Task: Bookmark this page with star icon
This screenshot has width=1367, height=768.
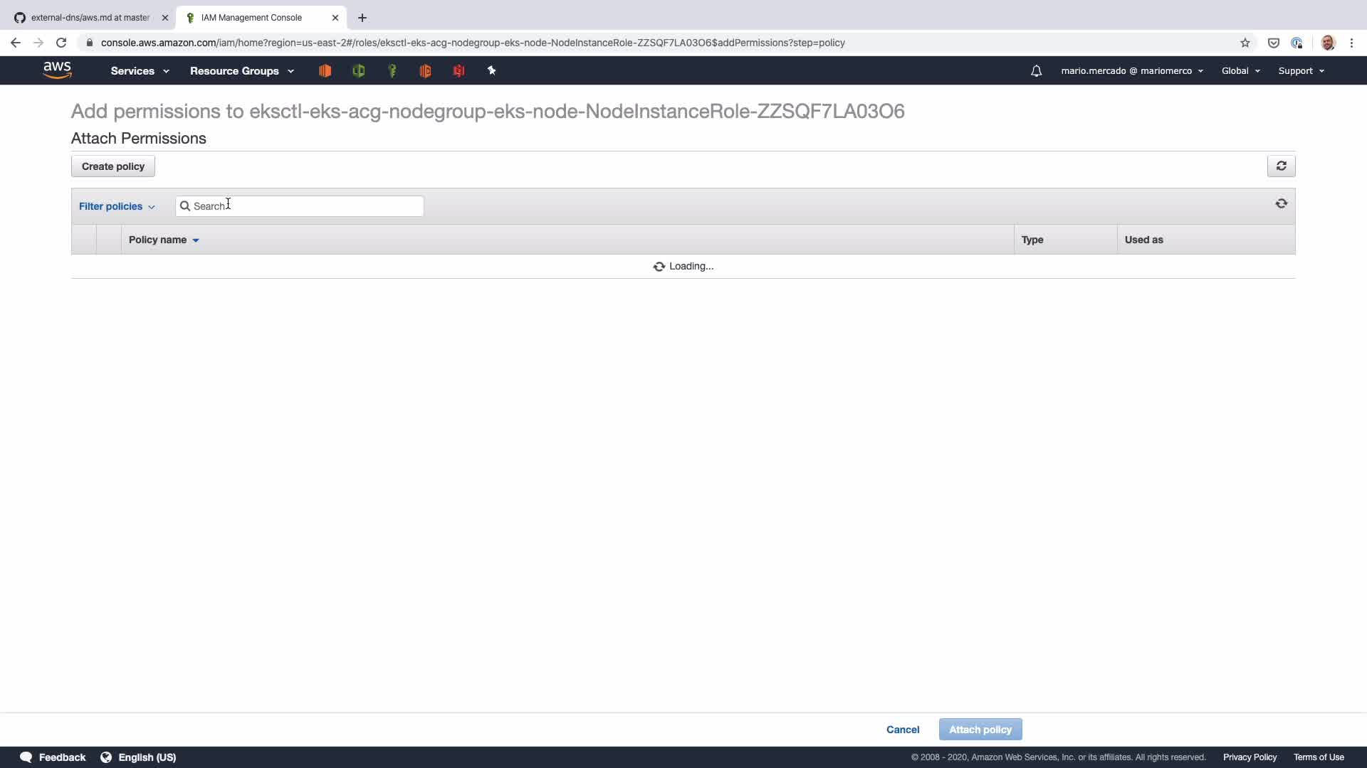Action: tap(1245, 43)
